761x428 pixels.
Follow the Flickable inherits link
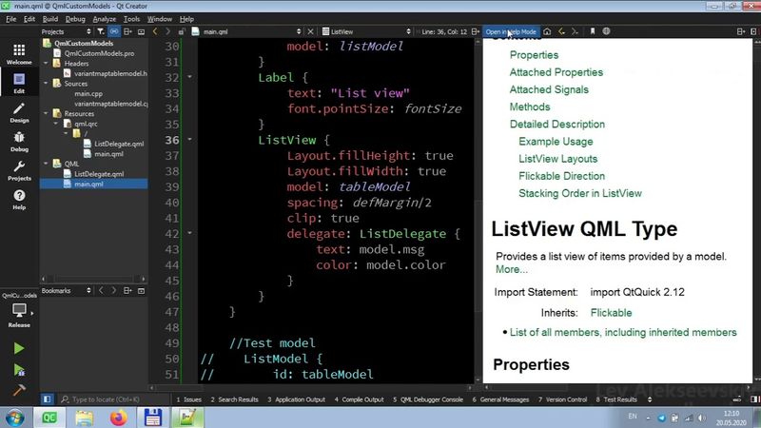click(x=611, y=313)
